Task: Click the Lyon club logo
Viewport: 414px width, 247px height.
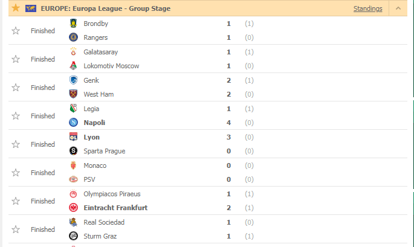Action: point(73,136)
